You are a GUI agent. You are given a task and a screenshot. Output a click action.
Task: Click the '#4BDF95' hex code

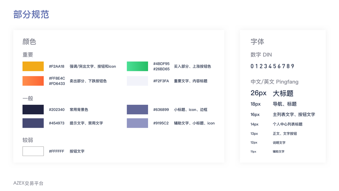[x=161, y=64]
